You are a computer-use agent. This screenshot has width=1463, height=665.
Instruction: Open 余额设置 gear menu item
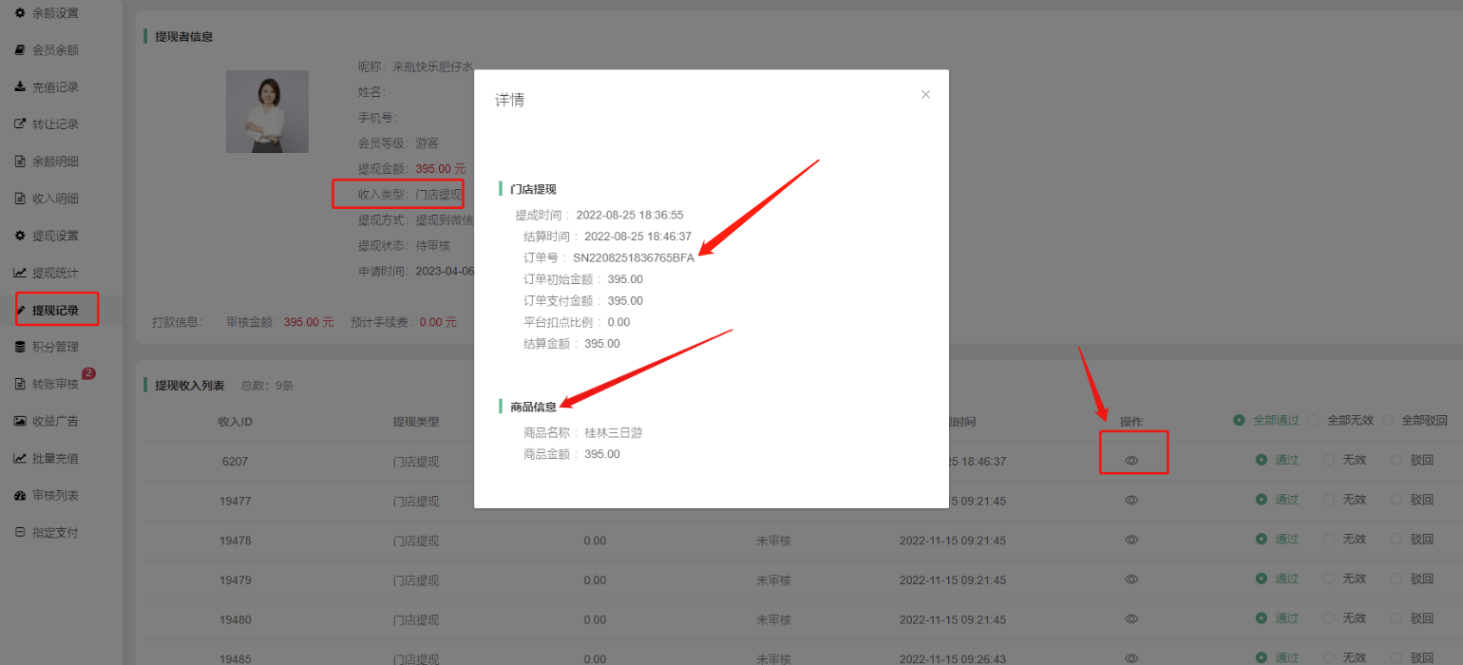55,13
